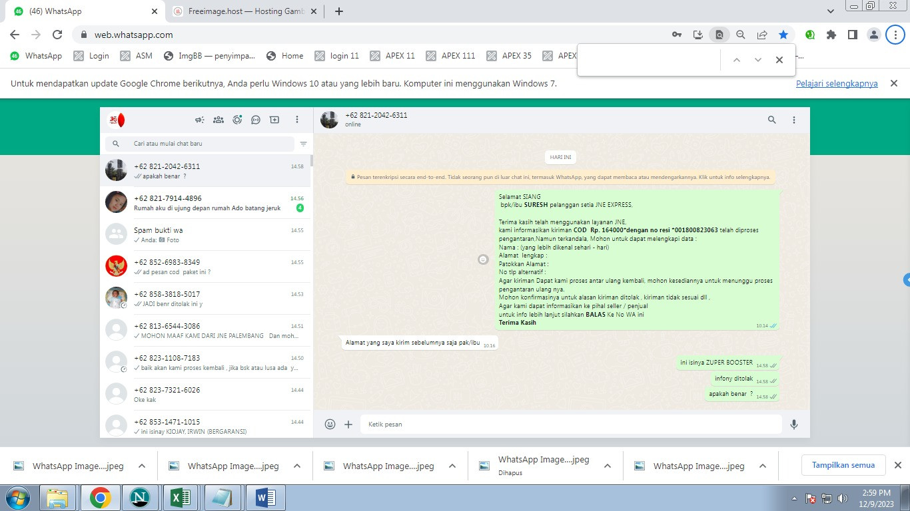Screen dimensions: 910x511
Task: Open the saved passwords key icon
Action: click(x=677, y=35)
